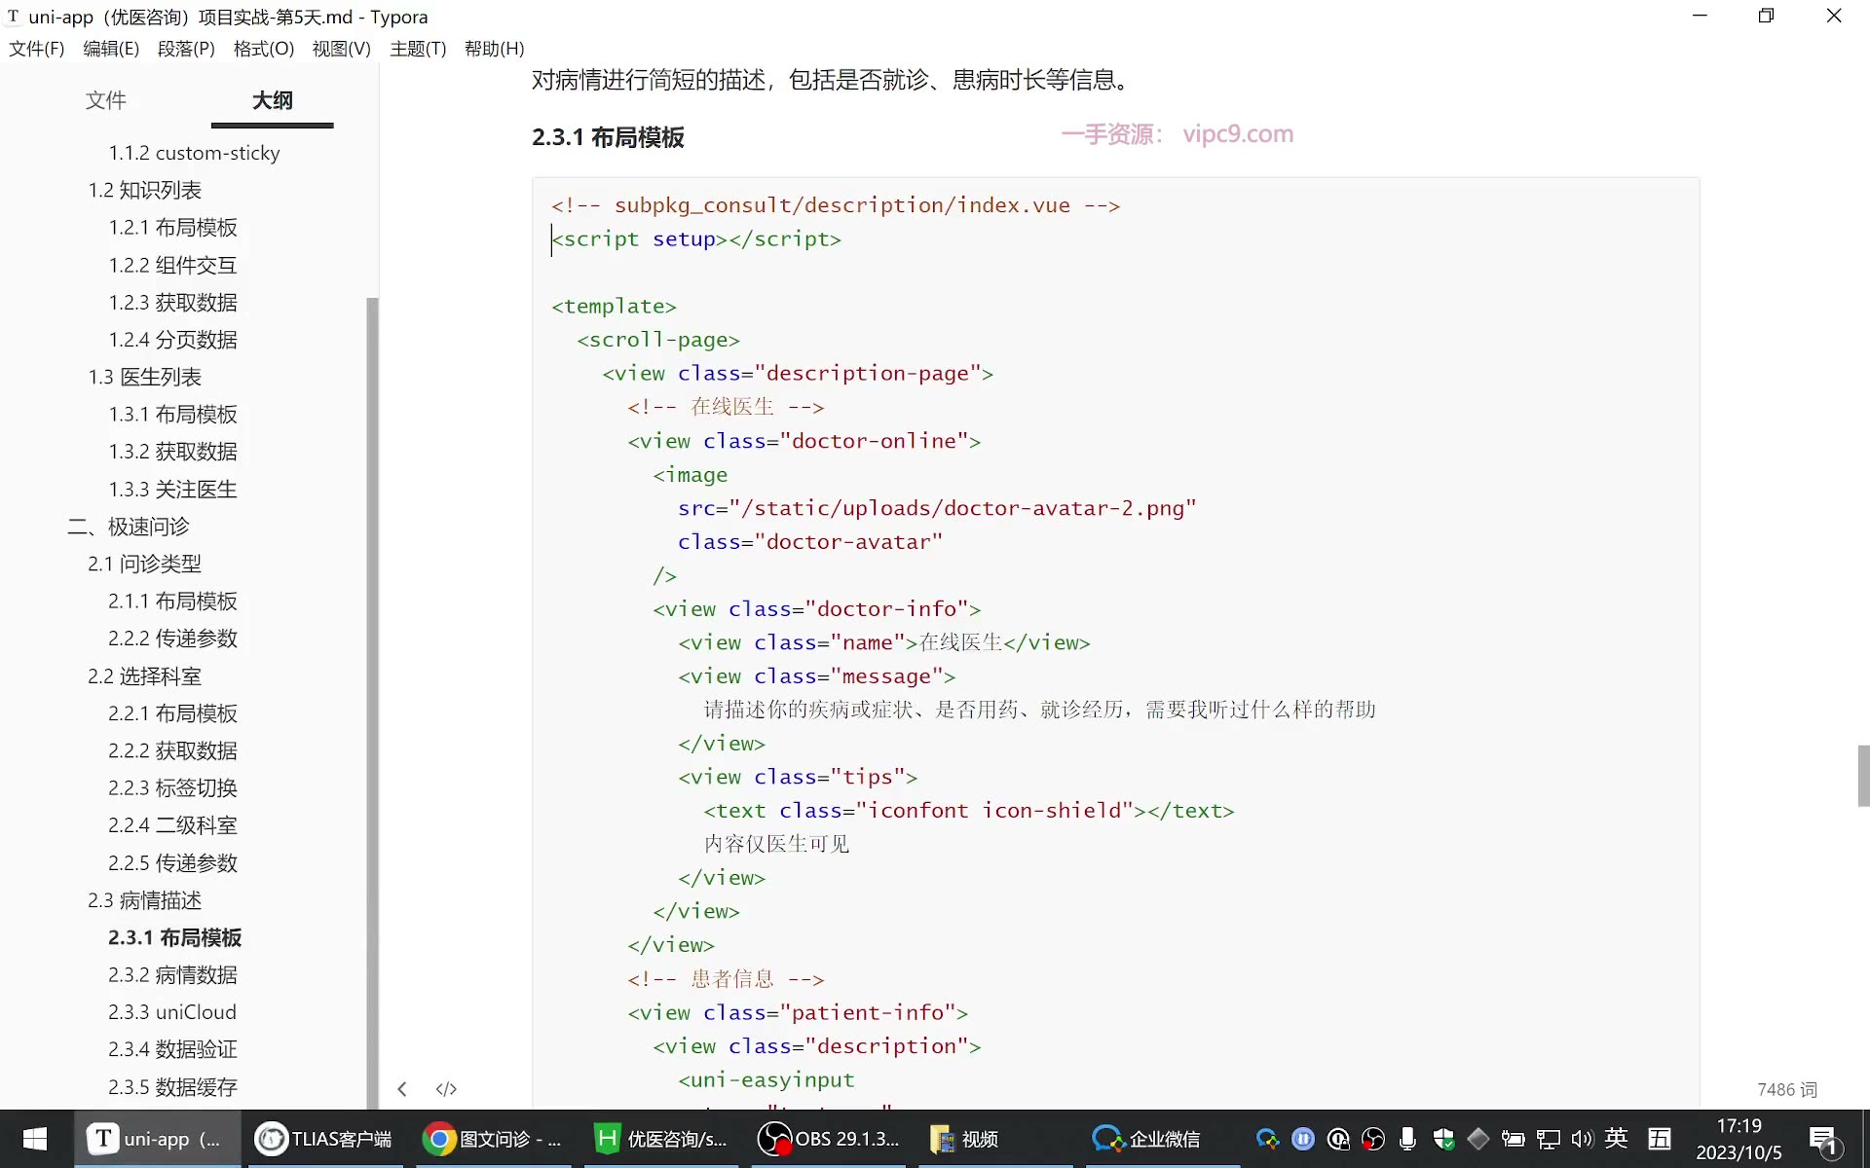Jump to outline item 2.2.4 二级科室
The height and width of the screenshot is (1168, 1870).
pos(172,825)
